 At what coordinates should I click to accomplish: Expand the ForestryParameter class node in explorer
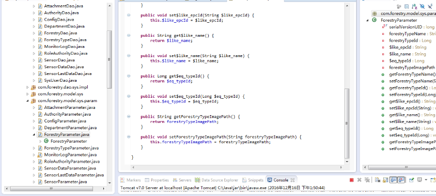click(x=41, y=141)
